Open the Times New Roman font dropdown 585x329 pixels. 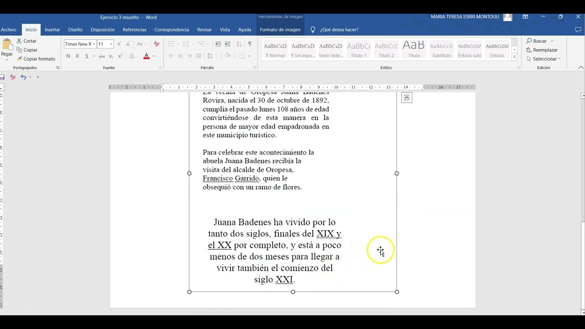pos(94,44)
